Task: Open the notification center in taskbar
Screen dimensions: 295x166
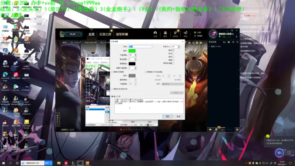Action: pos(290,163)
